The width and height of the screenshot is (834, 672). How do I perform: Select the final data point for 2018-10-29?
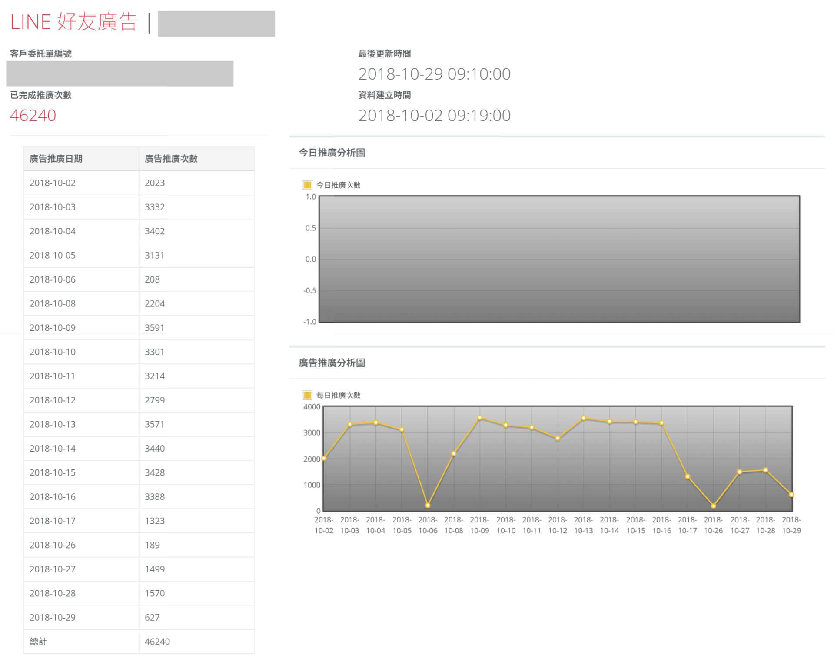(791, 494)
